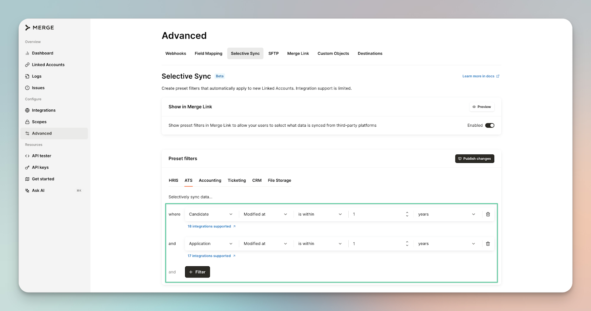The width and height of the screenshot is (591, 311).
Task: Click the Get started map icon
Action: click(x=27, y=179)
